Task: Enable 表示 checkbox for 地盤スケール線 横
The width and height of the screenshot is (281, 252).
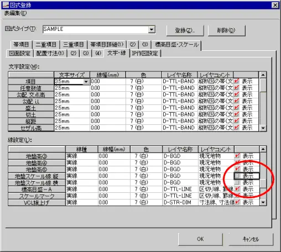Action: (237, 182)
